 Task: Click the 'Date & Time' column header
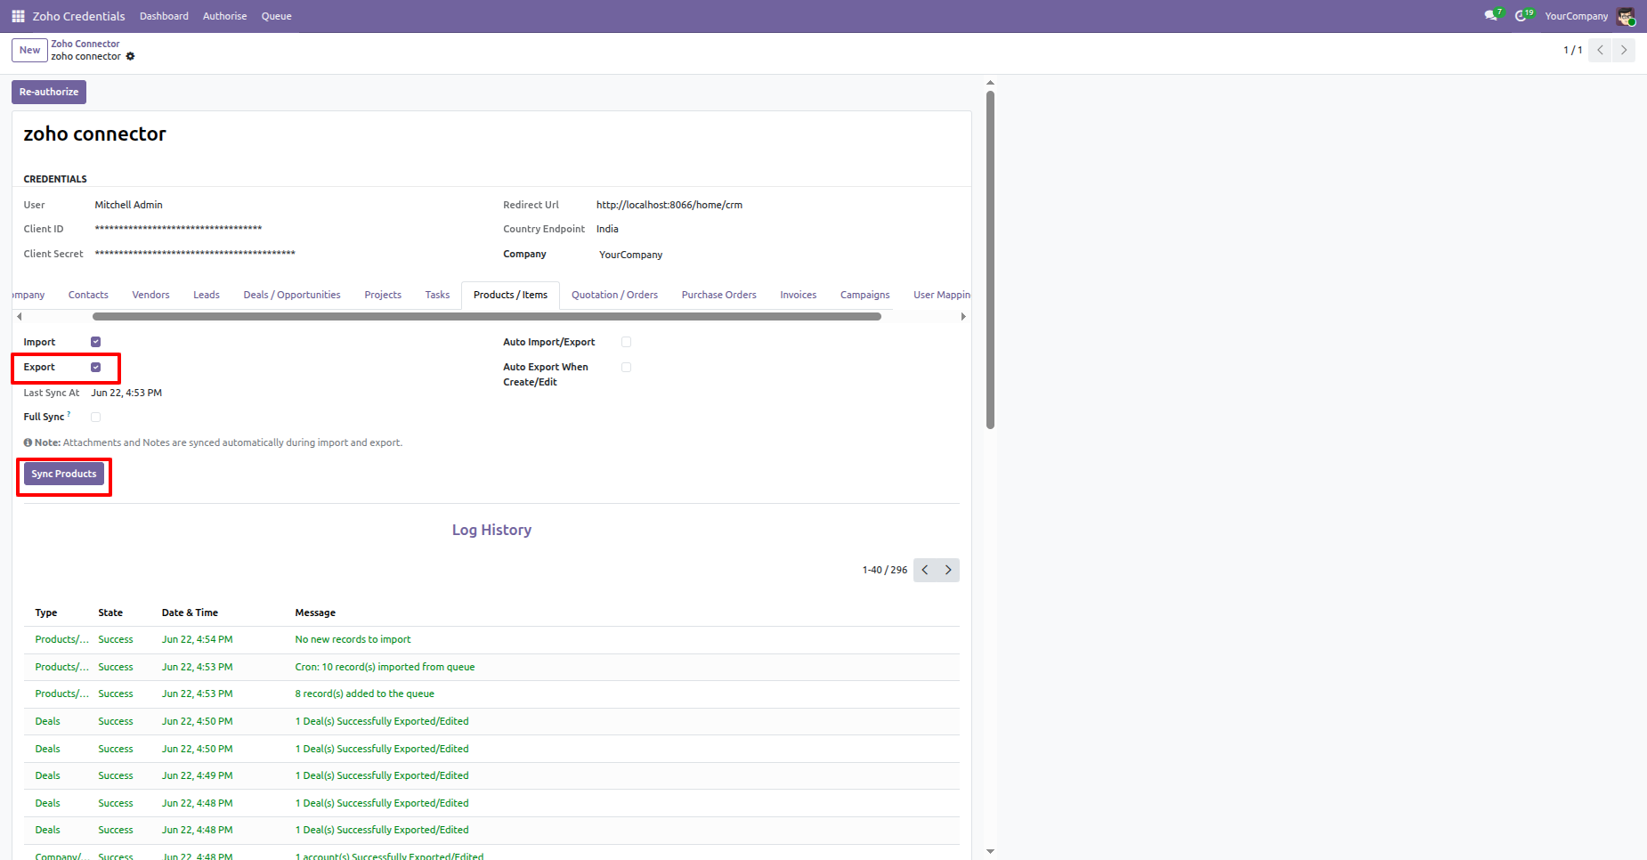[190, 613]
